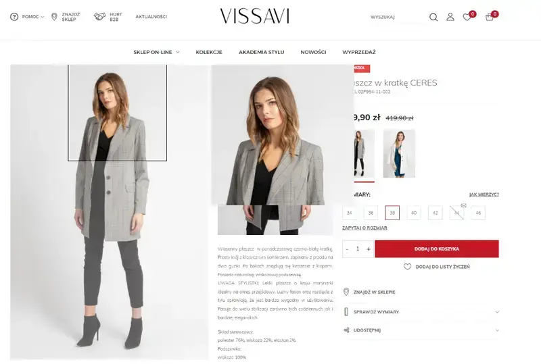Expand the Udostępnij section
The image size is (541, 364).
497,330
